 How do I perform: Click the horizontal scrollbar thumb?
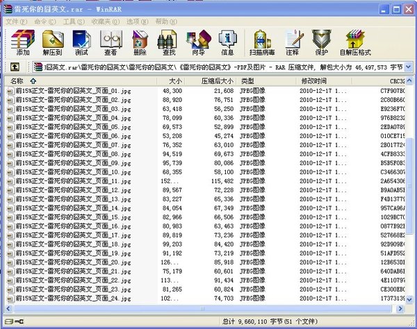(202, 308)
